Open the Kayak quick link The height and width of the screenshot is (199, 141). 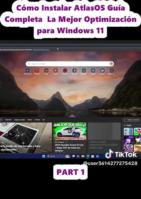tap(56, 70)
